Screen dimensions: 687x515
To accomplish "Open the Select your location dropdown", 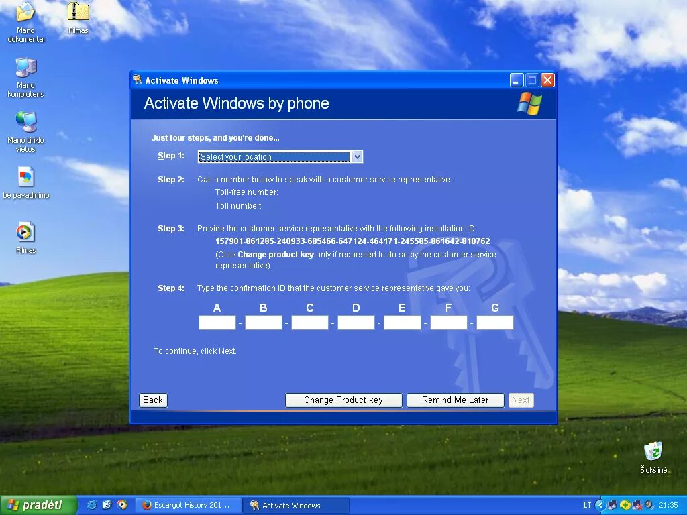I will tap(280, 156).
